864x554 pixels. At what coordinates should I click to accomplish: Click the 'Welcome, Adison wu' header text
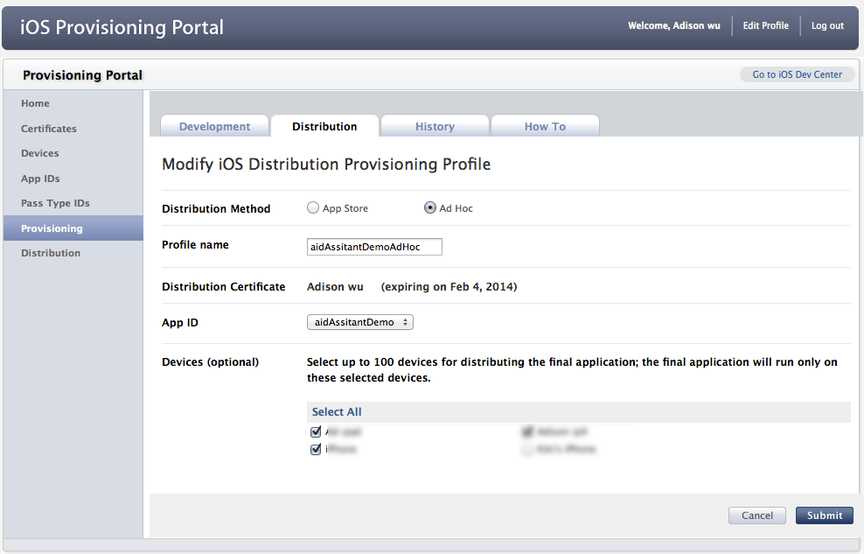(674, 25)
